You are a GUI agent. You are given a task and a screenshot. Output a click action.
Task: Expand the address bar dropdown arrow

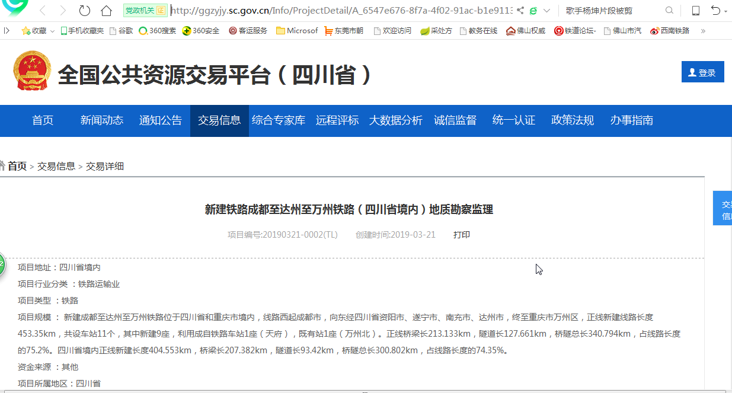(x=546, y=11)
